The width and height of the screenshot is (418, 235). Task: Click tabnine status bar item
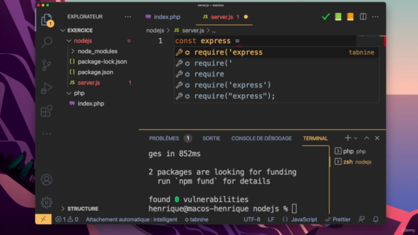[x=197, y=219]
